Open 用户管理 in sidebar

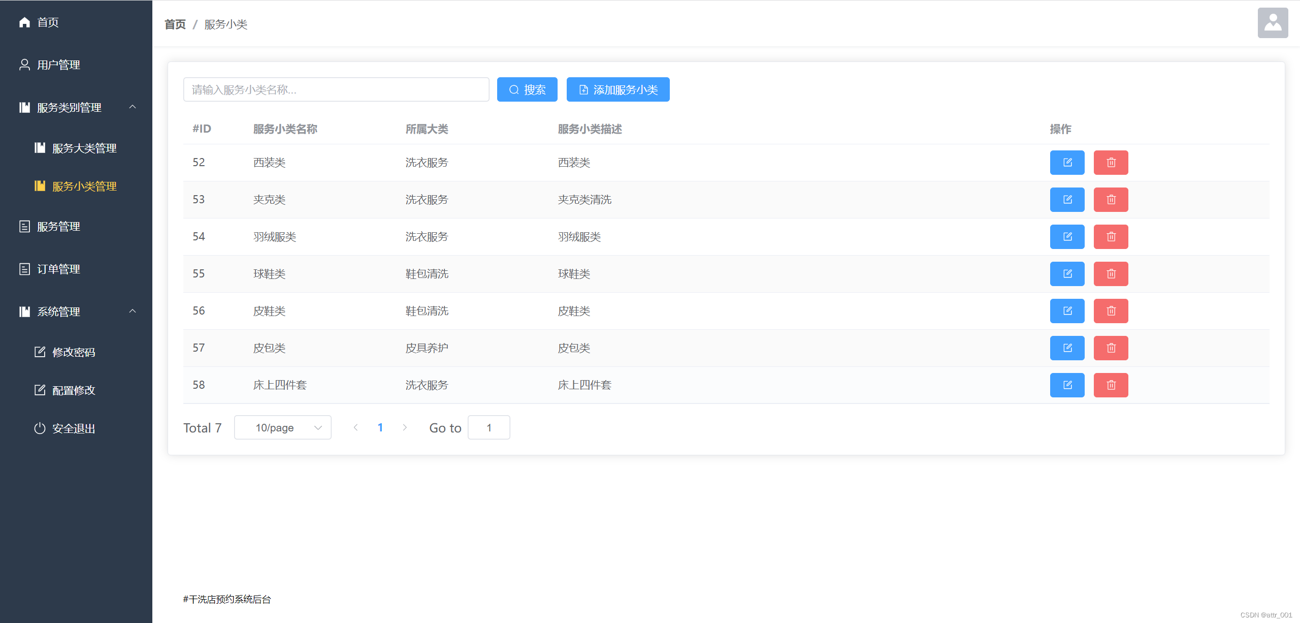[x=58, y=65]
